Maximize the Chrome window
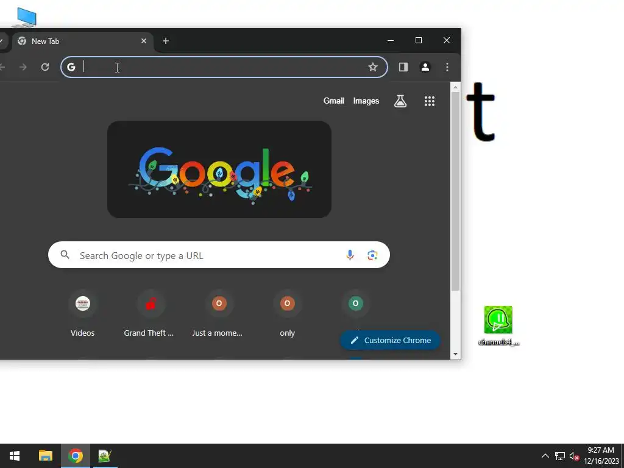 pyautogui.click(x=418, y=40)
